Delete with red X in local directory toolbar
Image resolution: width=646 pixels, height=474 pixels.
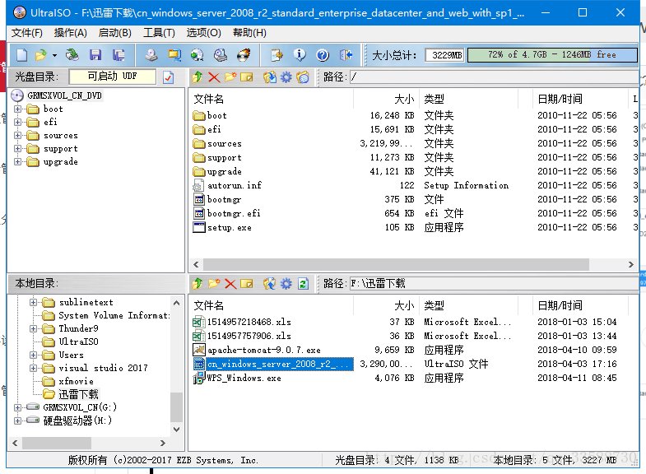230,284
